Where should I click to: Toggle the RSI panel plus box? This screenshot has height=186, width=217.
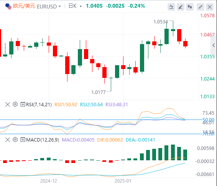[x=23, y=104]
